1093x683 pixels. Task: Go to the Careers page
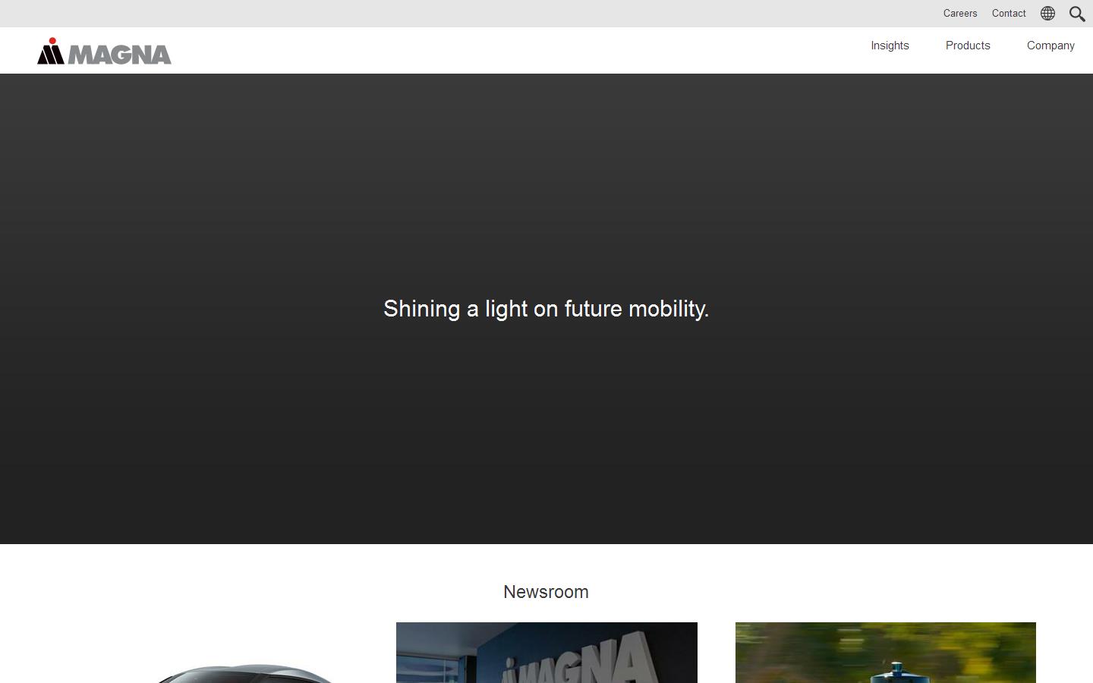(x=960, y=14)
